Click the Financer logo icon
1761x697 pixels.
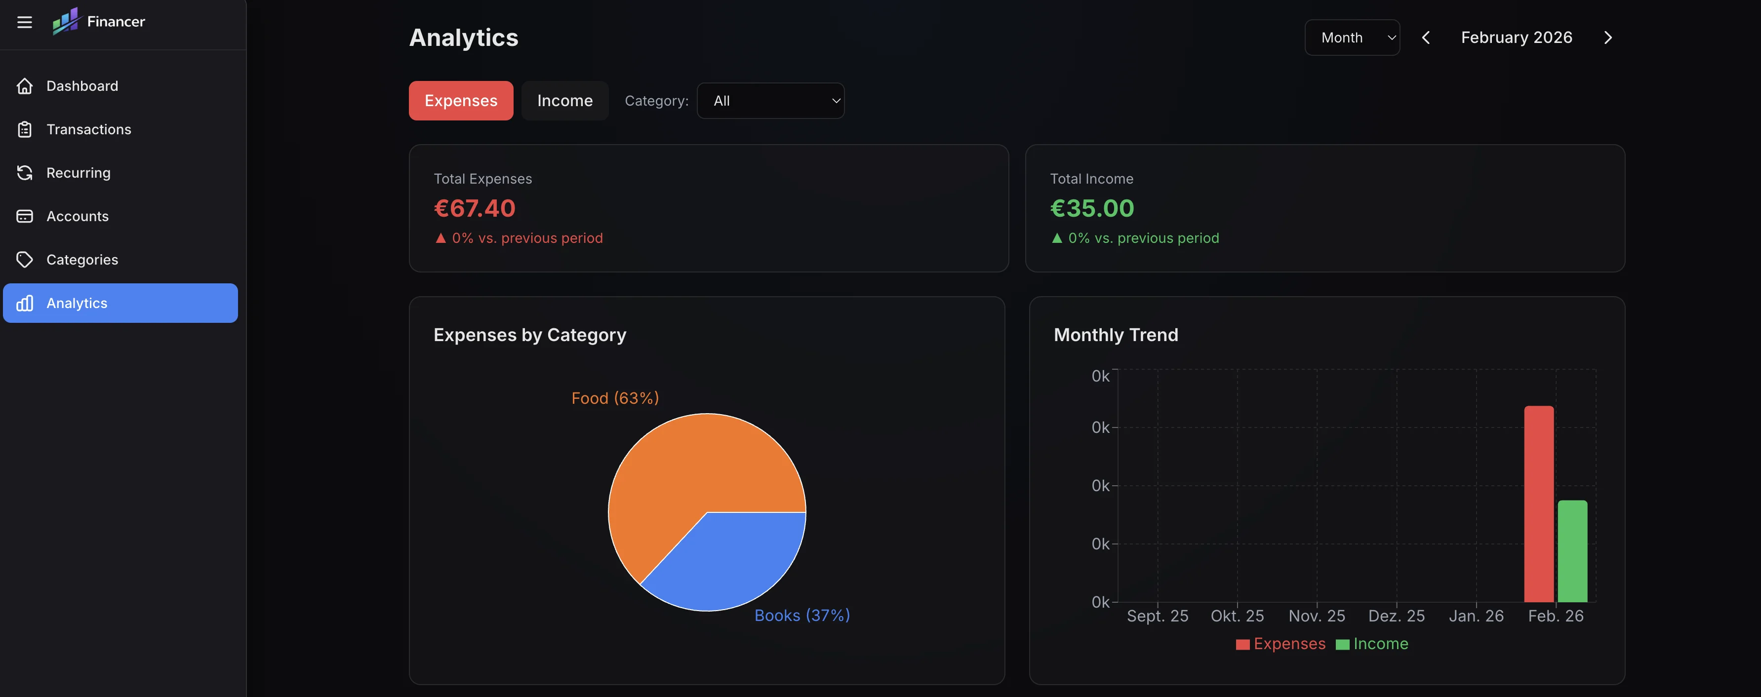coord(66,22)
